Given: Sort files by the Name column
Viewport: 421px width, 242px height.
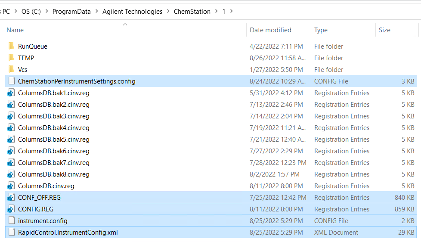Looking at the screenshot, I should [15, 30].
